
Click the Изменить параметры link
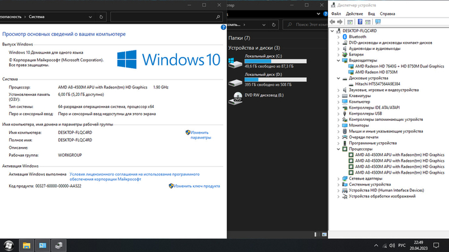201,135
